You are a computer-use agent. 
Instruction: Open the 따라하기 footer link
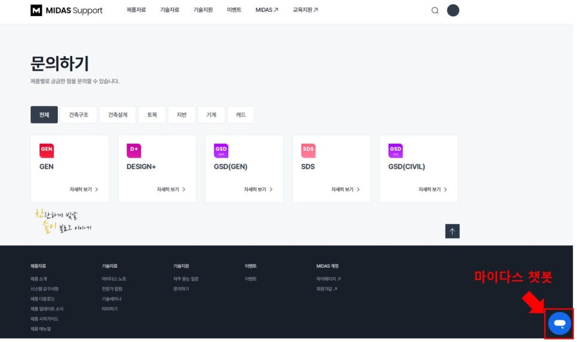(110, 309)
